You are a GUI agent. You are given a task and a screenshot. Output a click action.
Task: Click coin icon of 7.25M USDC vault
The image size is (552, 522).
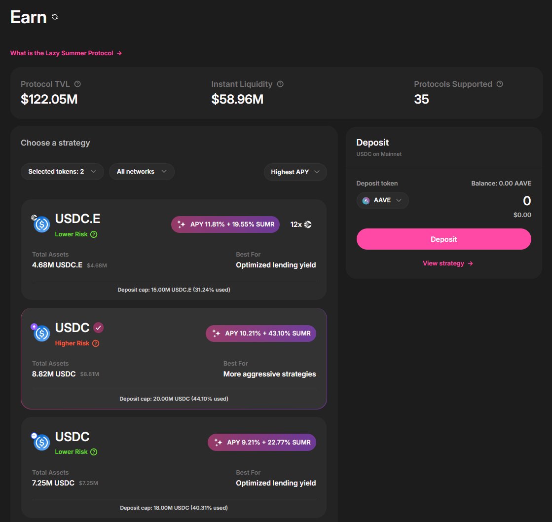coord(41,443)
